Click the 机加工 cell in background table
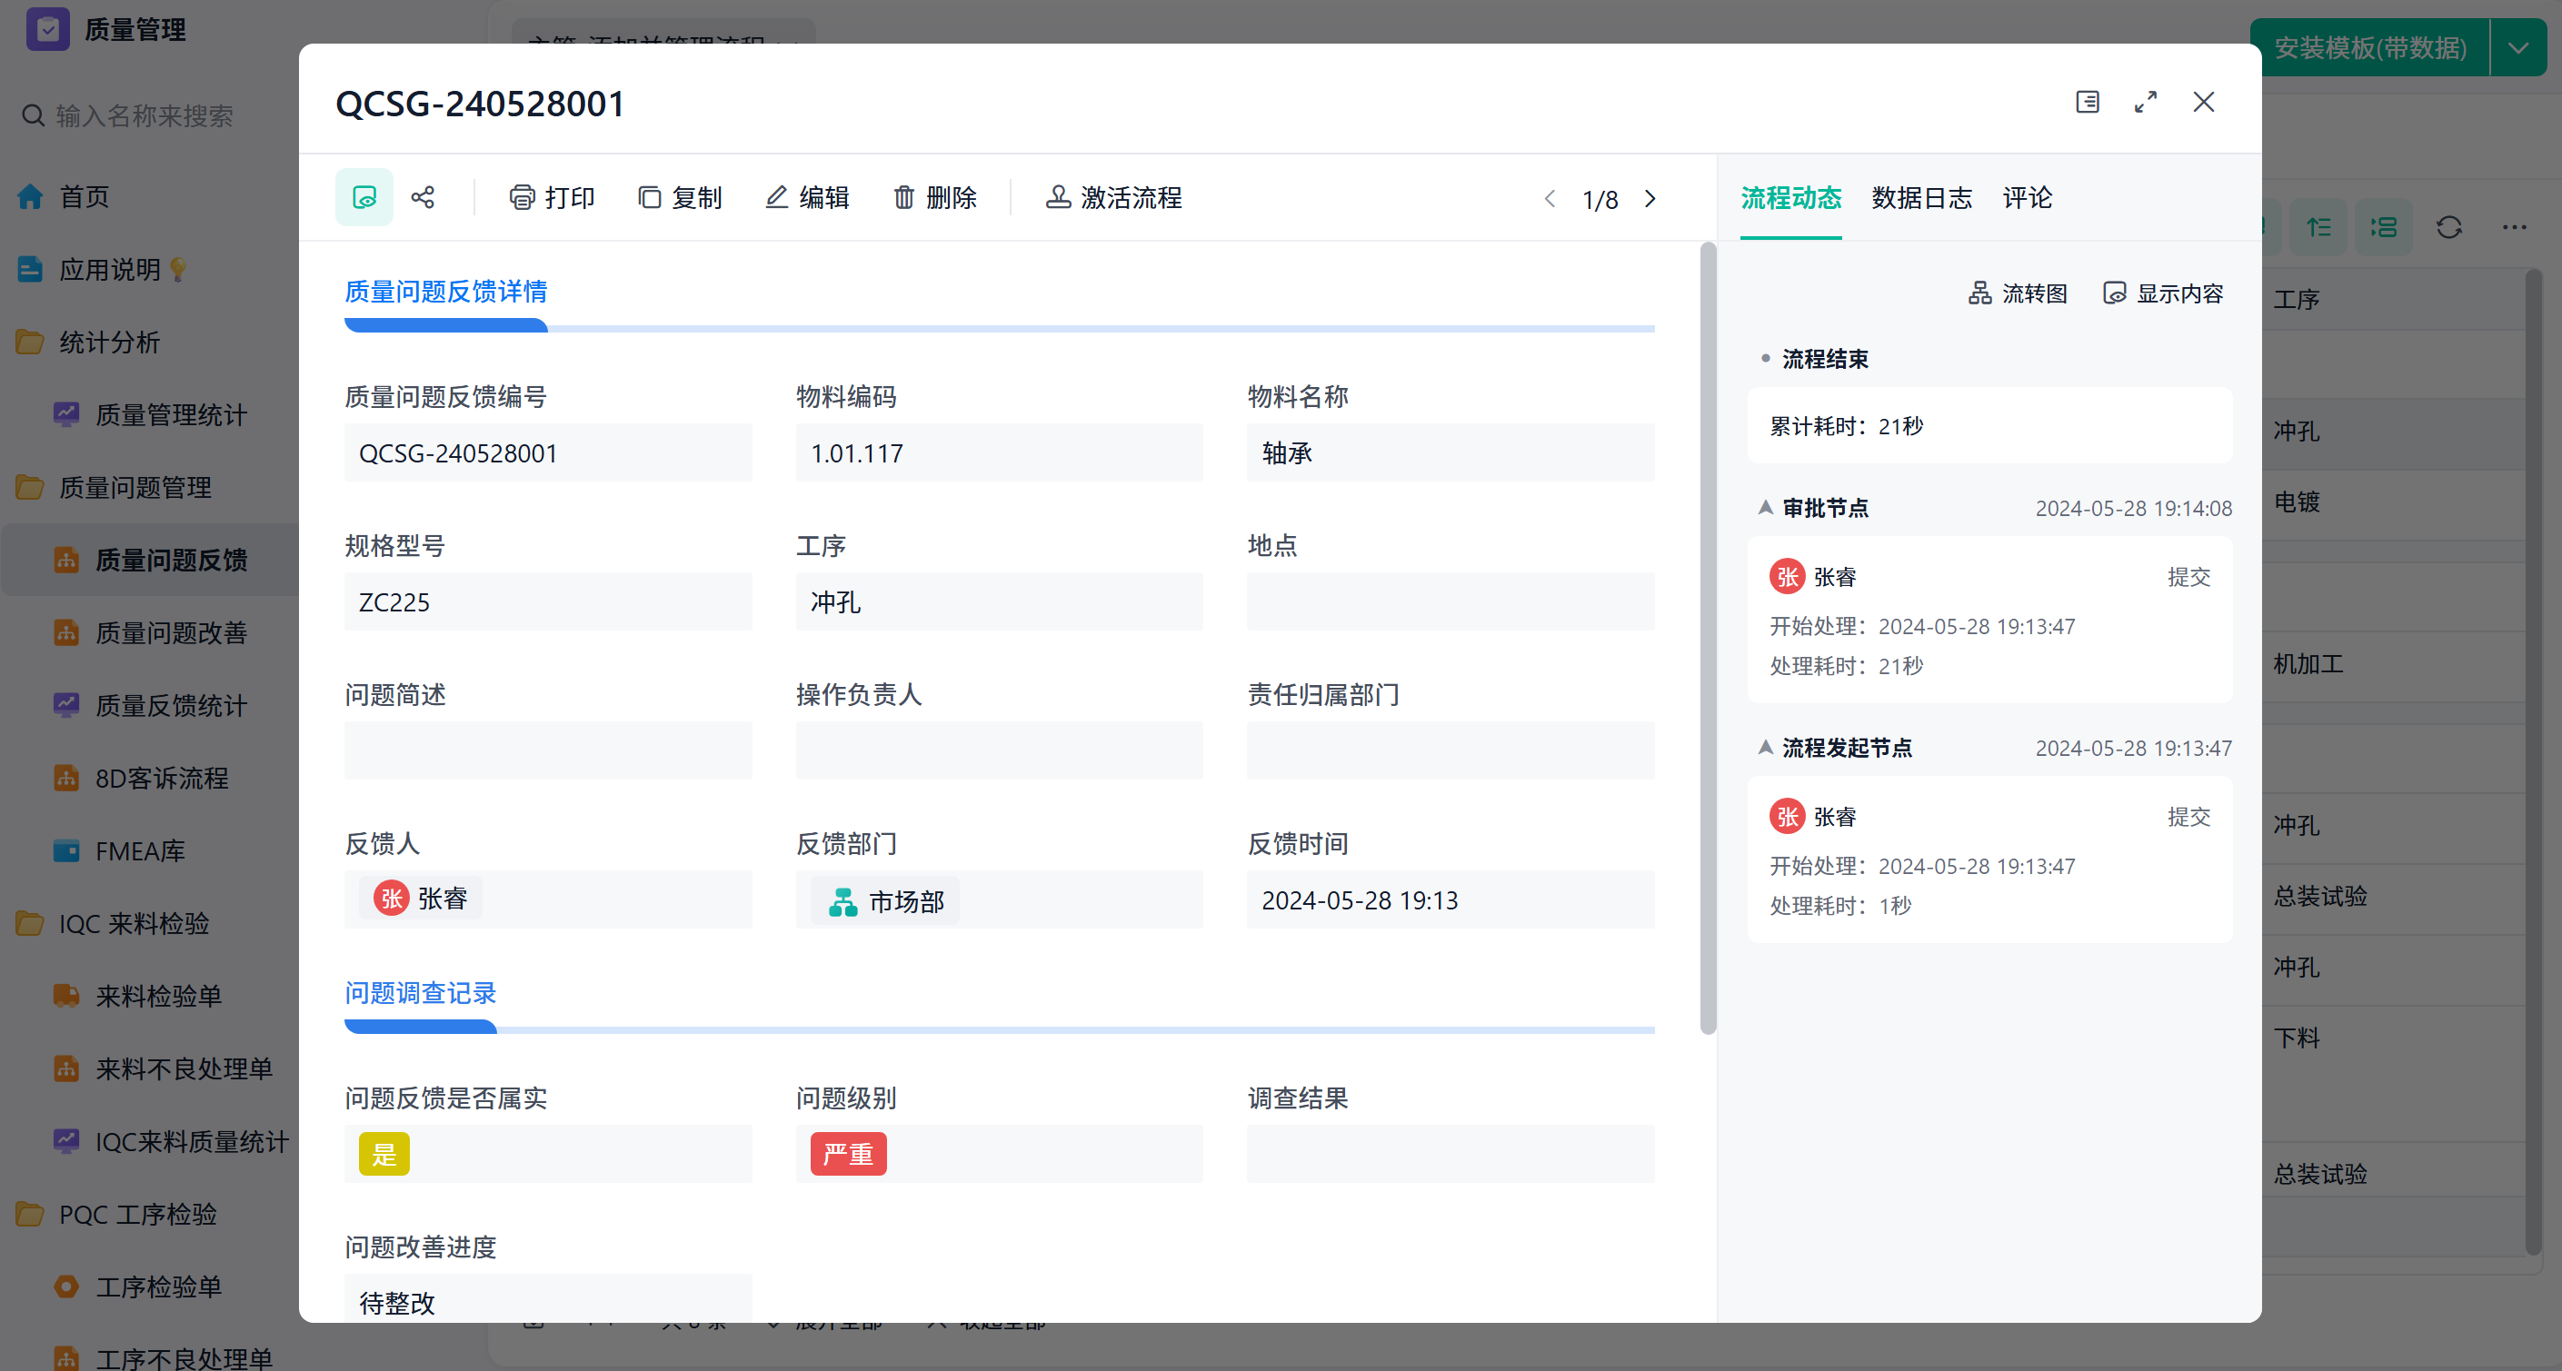 click(x=2308, y=664)
